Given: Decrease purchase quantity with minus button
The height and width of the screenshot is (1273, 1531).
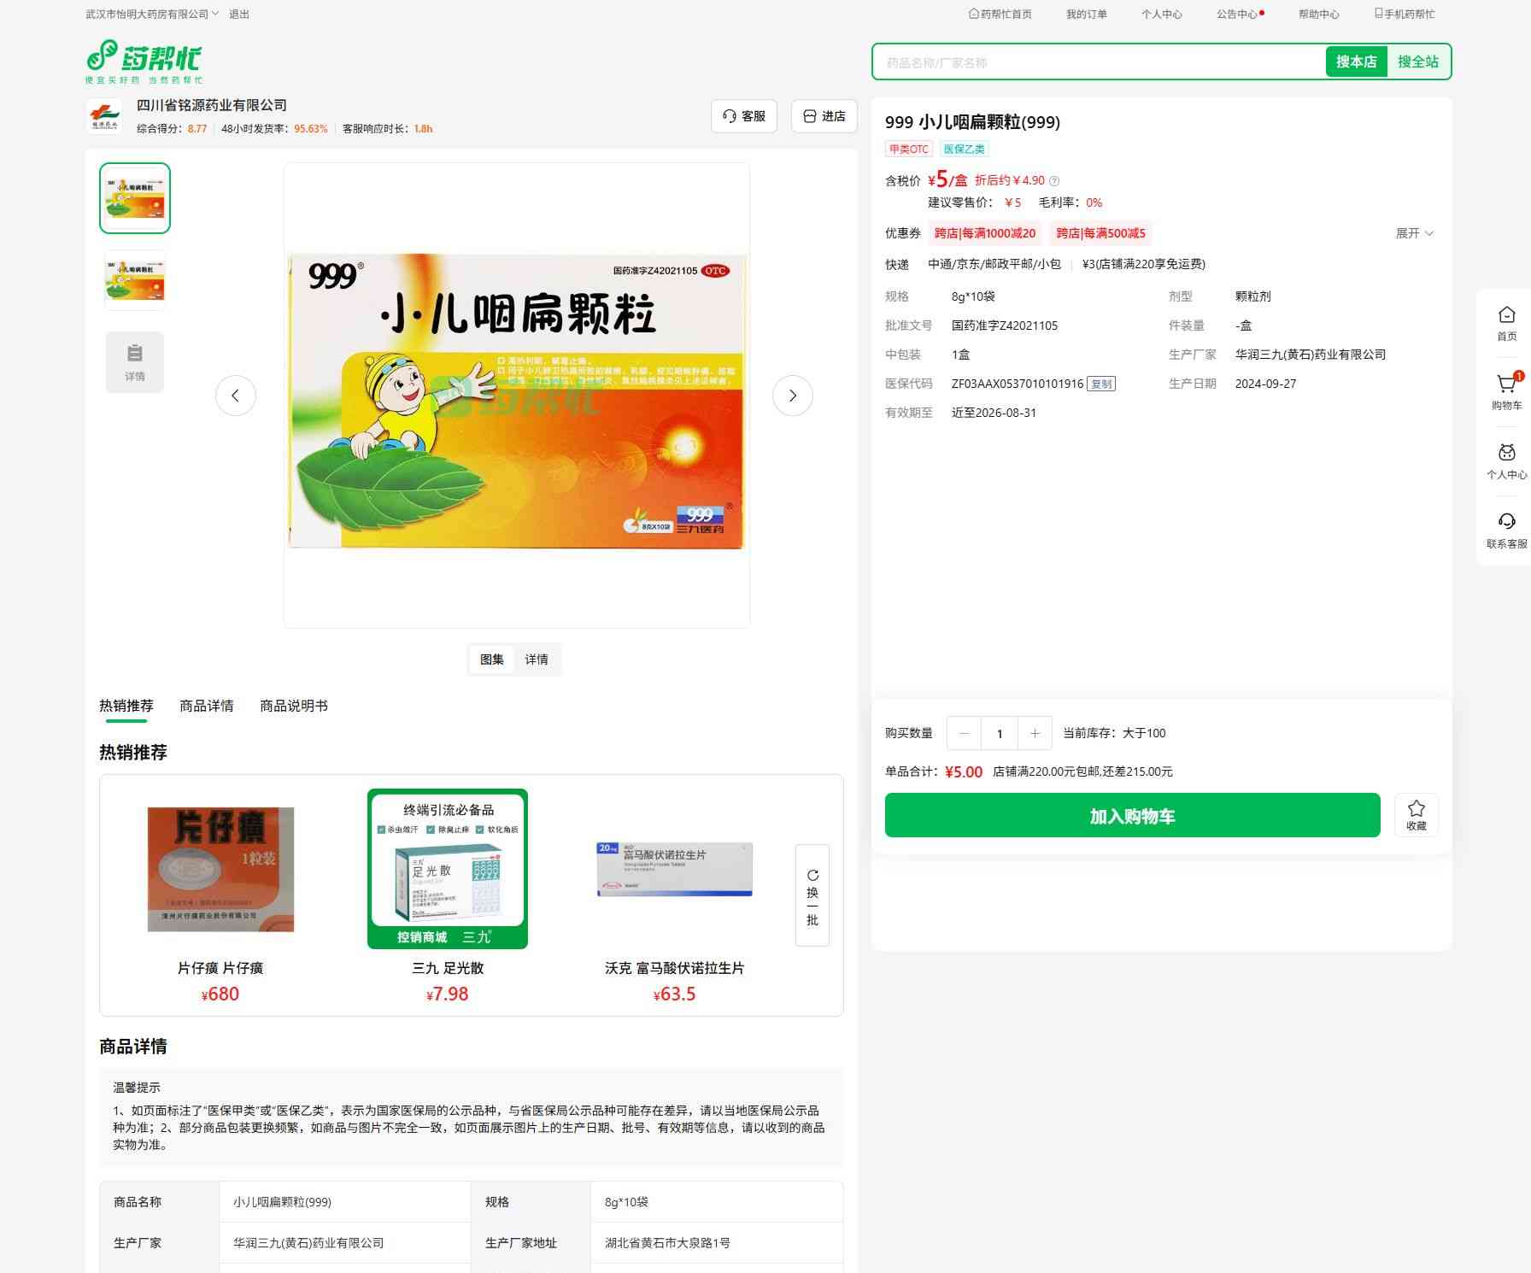Looking at the screenshot, I should [x=965, y=733].
